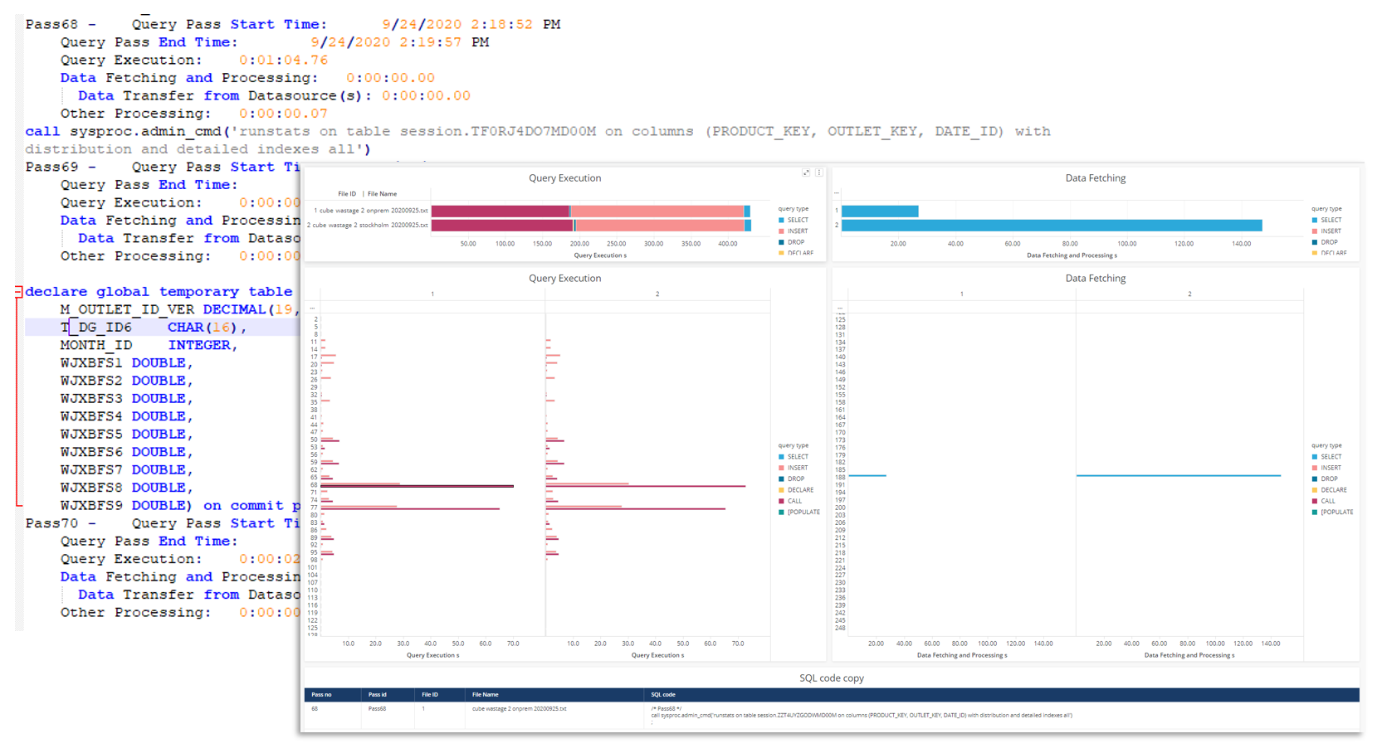1382x753 pixels.
Task: Collapse the declare global temporary table code block
Action: (x=18, y=291)
